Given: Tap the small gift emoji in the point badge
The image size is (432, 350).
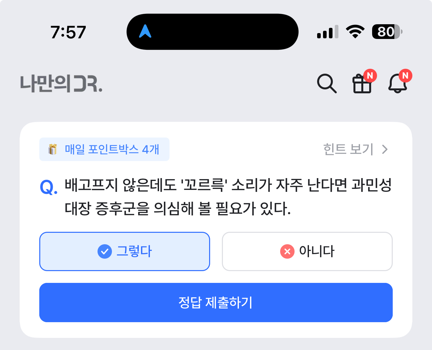Looking at the screenshot, I should [x=53, y=149].
